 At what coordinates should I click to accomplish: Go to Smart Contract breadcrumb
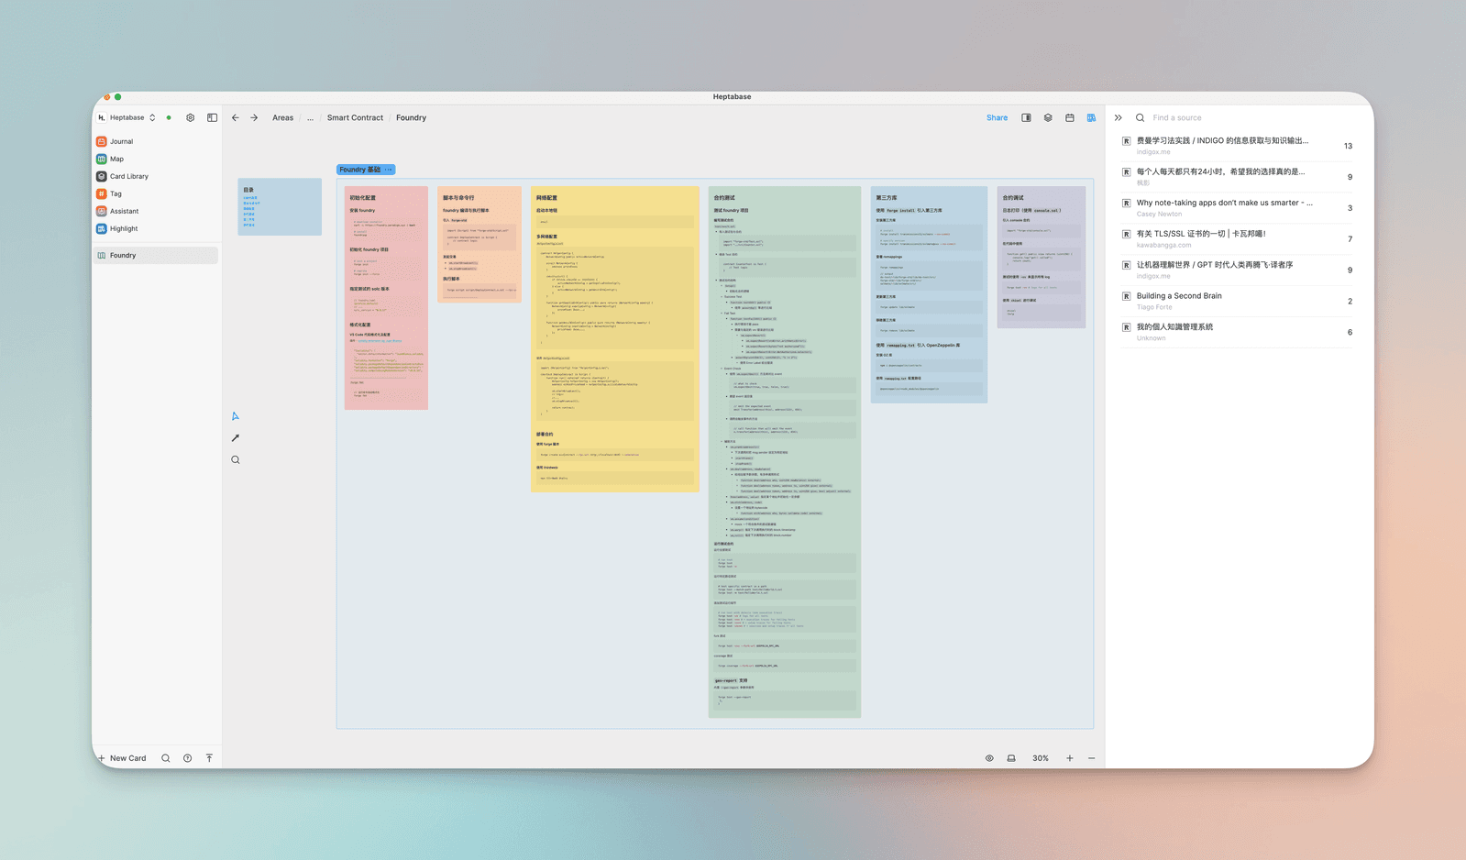pos(355,117)
